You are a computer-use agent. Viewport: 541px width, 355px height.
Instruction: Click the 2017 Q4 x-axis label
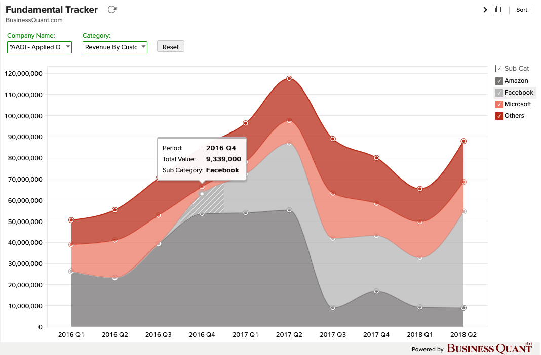(376, 335)
